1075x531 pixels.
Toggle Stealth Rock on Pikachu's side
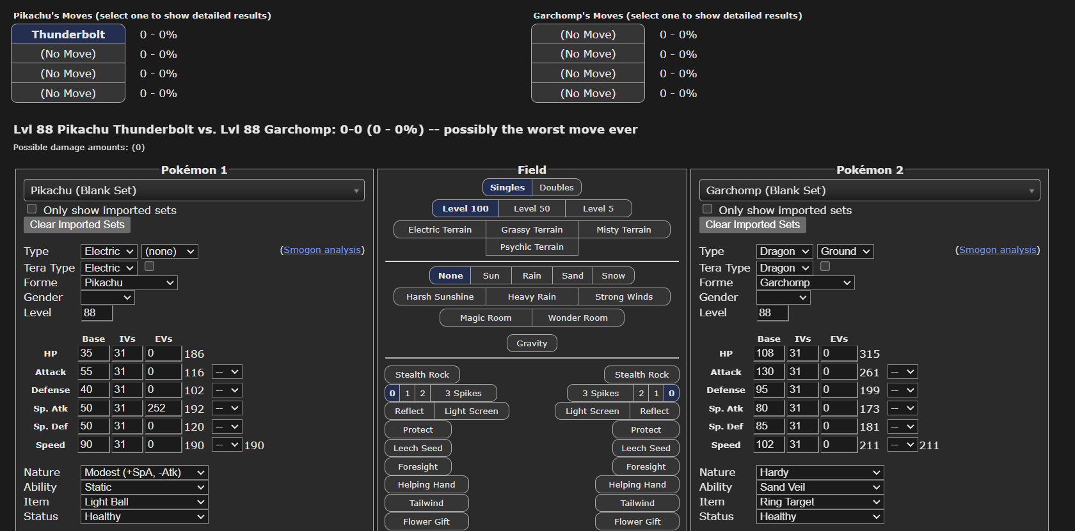click(x=422, y=374)
